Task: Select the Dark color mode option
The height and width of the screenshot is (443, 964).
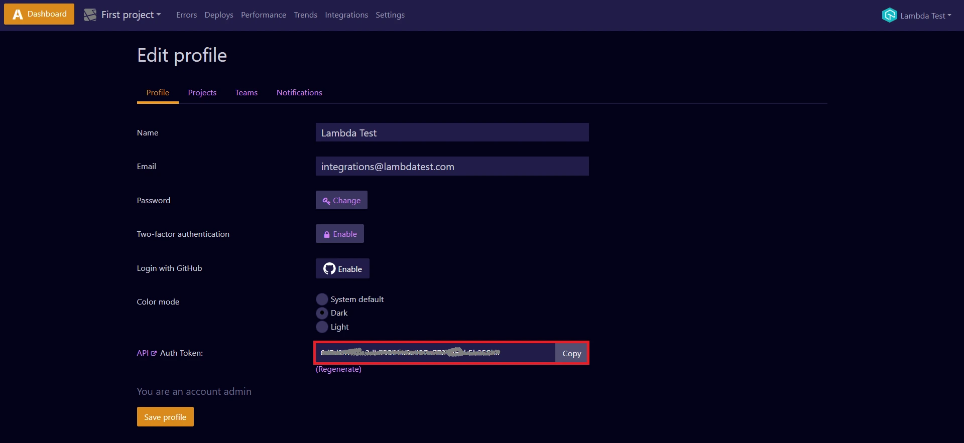Action: (x=322, y=313)
